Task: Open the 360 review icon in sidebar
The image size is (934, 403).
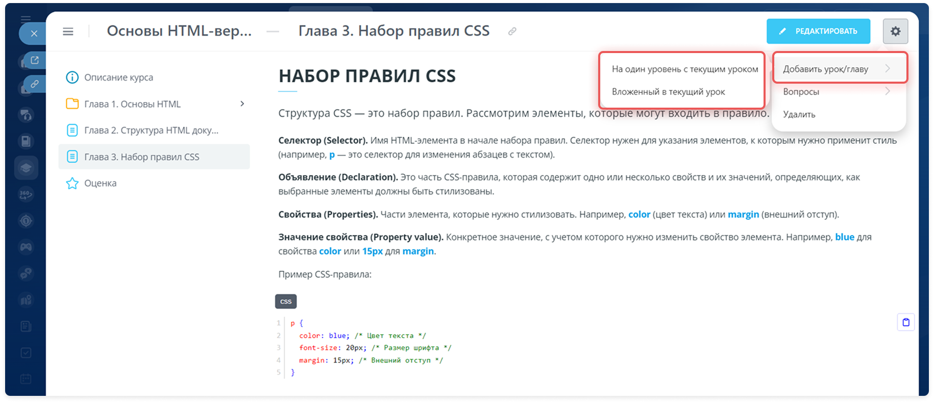Action: click(26, 194)
